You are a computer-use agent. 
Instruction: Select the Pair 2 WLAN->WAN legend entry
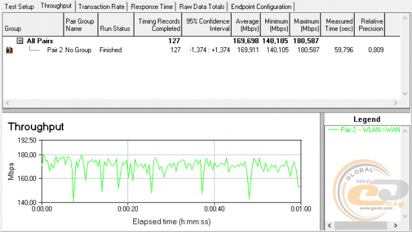coord(364,130)
